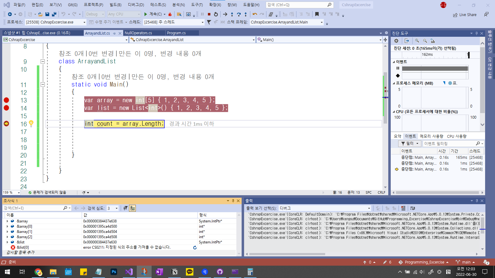This screenshot has height=278, width=495.
Task: Navigate backward in the editor
Action: point(10,14)
